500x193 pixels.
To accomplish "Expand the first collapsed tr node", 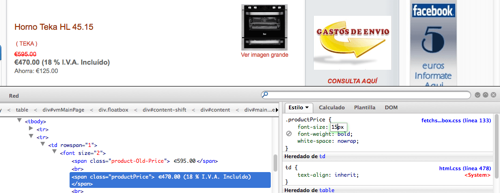I will pos(31,128).
